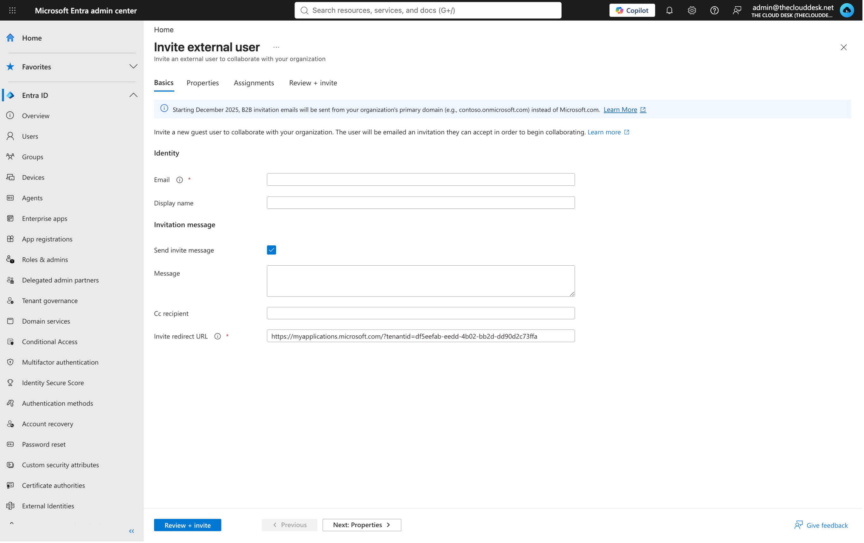
Task: Open Domain services in the sidebar
Action: 46,321
